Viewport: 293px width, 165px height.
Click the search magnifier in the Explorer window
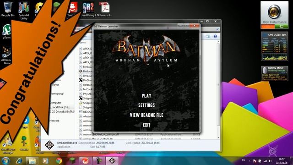click(x=217, y=29)
